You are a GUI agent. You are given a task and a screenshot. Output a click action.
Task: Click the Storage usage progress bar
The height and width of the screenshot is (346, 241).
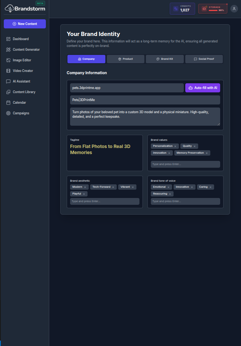coord(213,10)
